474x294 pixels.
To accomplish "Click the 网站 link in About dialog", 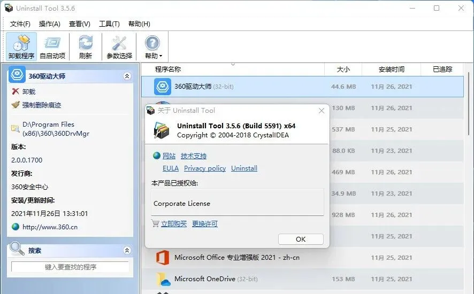I will [169, 156].
